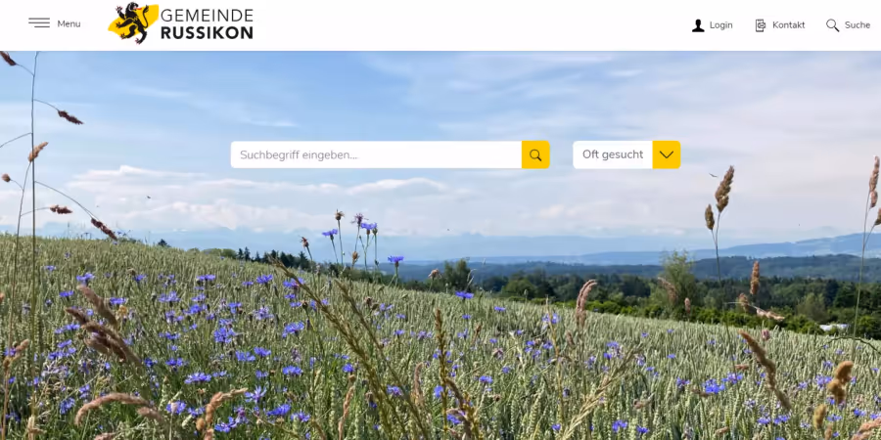This screenshot has width=881, height=440.
Task: Click the yellow chevron down arrow
Action: 667,154
